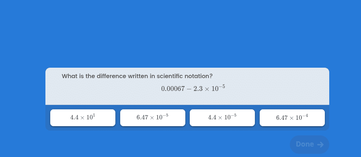This screenshot has height=157, width=361.
Task: Choose the 6.47 × 10⁻⁵ answer option
Action: pos(153,118)
